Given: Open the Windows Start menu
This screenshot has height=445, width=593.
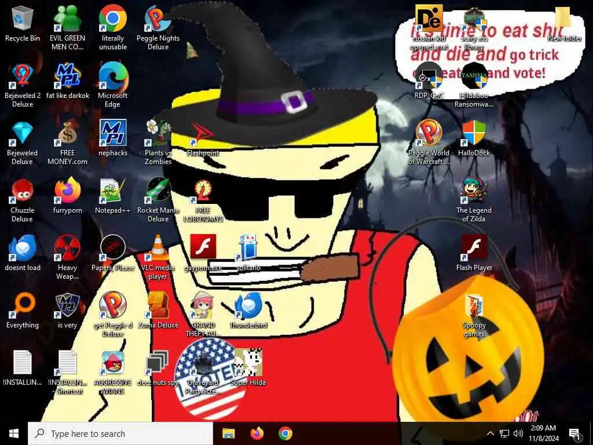Looking at the screenshot, I should point(14,433).
